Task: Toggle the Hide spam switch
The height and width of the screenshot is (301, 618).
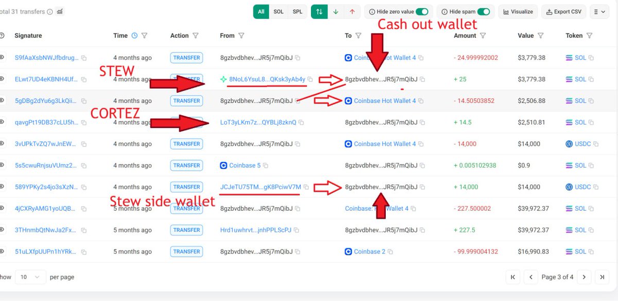Action: pyautogui.click(x=483, y=12)
